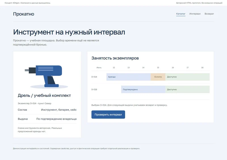Choose the Доступно segment in D-014 row
The image size is (227, 160).
click(188, 77)
